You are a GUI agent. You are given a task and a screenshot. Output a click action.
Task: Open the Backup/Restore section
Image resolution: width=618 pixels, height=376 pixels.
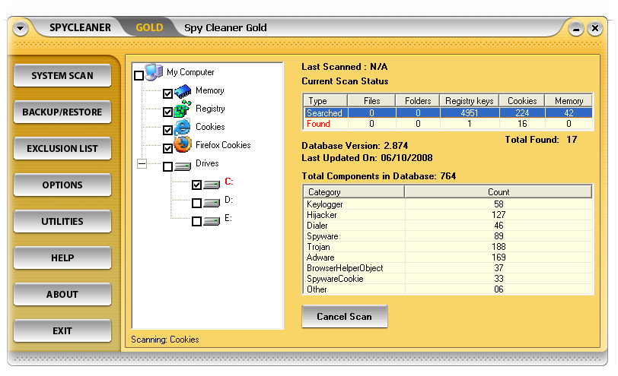point(62,112)
